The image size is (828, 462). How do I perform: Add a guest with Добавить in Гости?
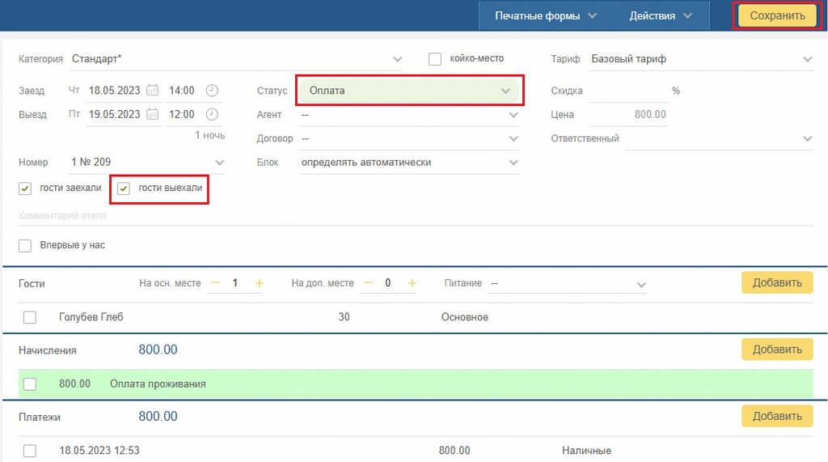click(x=777, y=283)
